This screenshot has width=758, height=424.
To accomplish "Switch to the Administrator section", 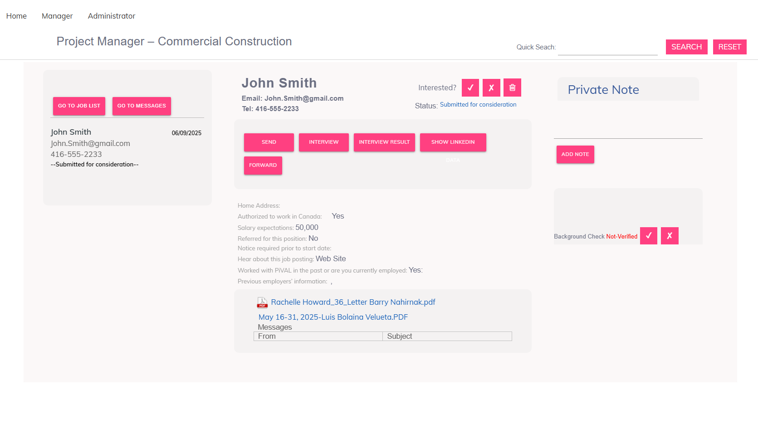I will [112, 16].
